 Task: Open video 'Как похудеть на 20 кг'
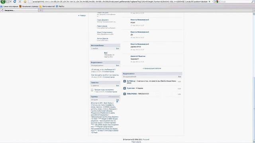(105, 75)
